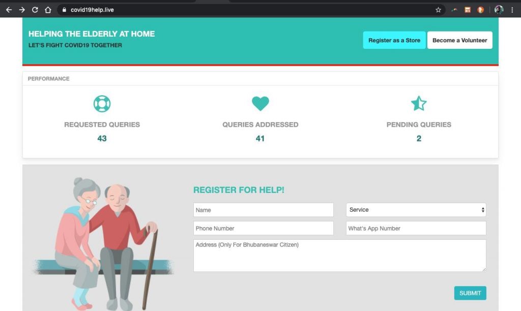Click the DuckDuckGo extension icon
521x311 pixels.
coord(480,10)
